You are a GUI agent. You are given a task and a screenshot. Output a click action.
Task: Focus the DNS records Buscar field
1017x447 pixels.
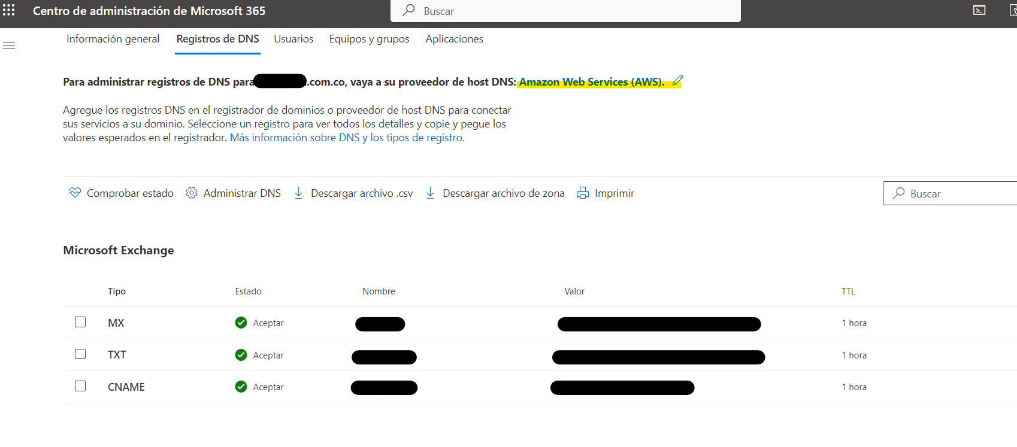(x=950, y=193)
